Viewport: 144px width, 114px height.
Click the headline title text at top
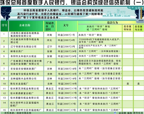[72, 3]
